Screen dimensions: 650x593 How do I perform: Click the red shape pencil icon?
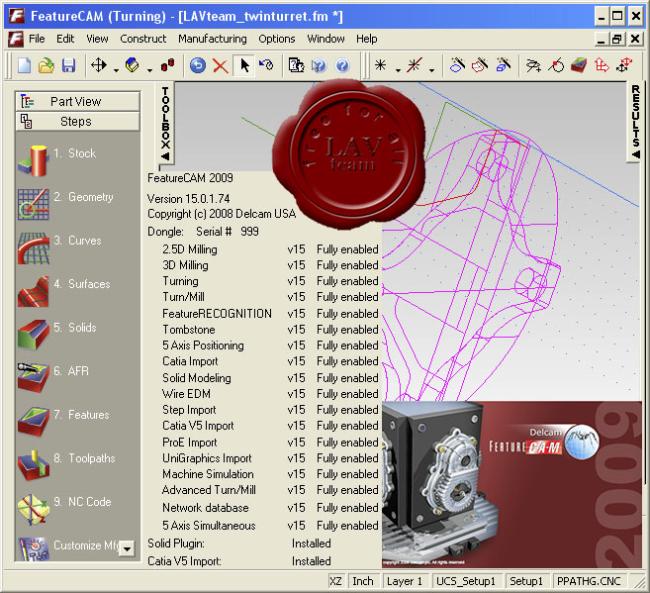(x=480, y=65)
